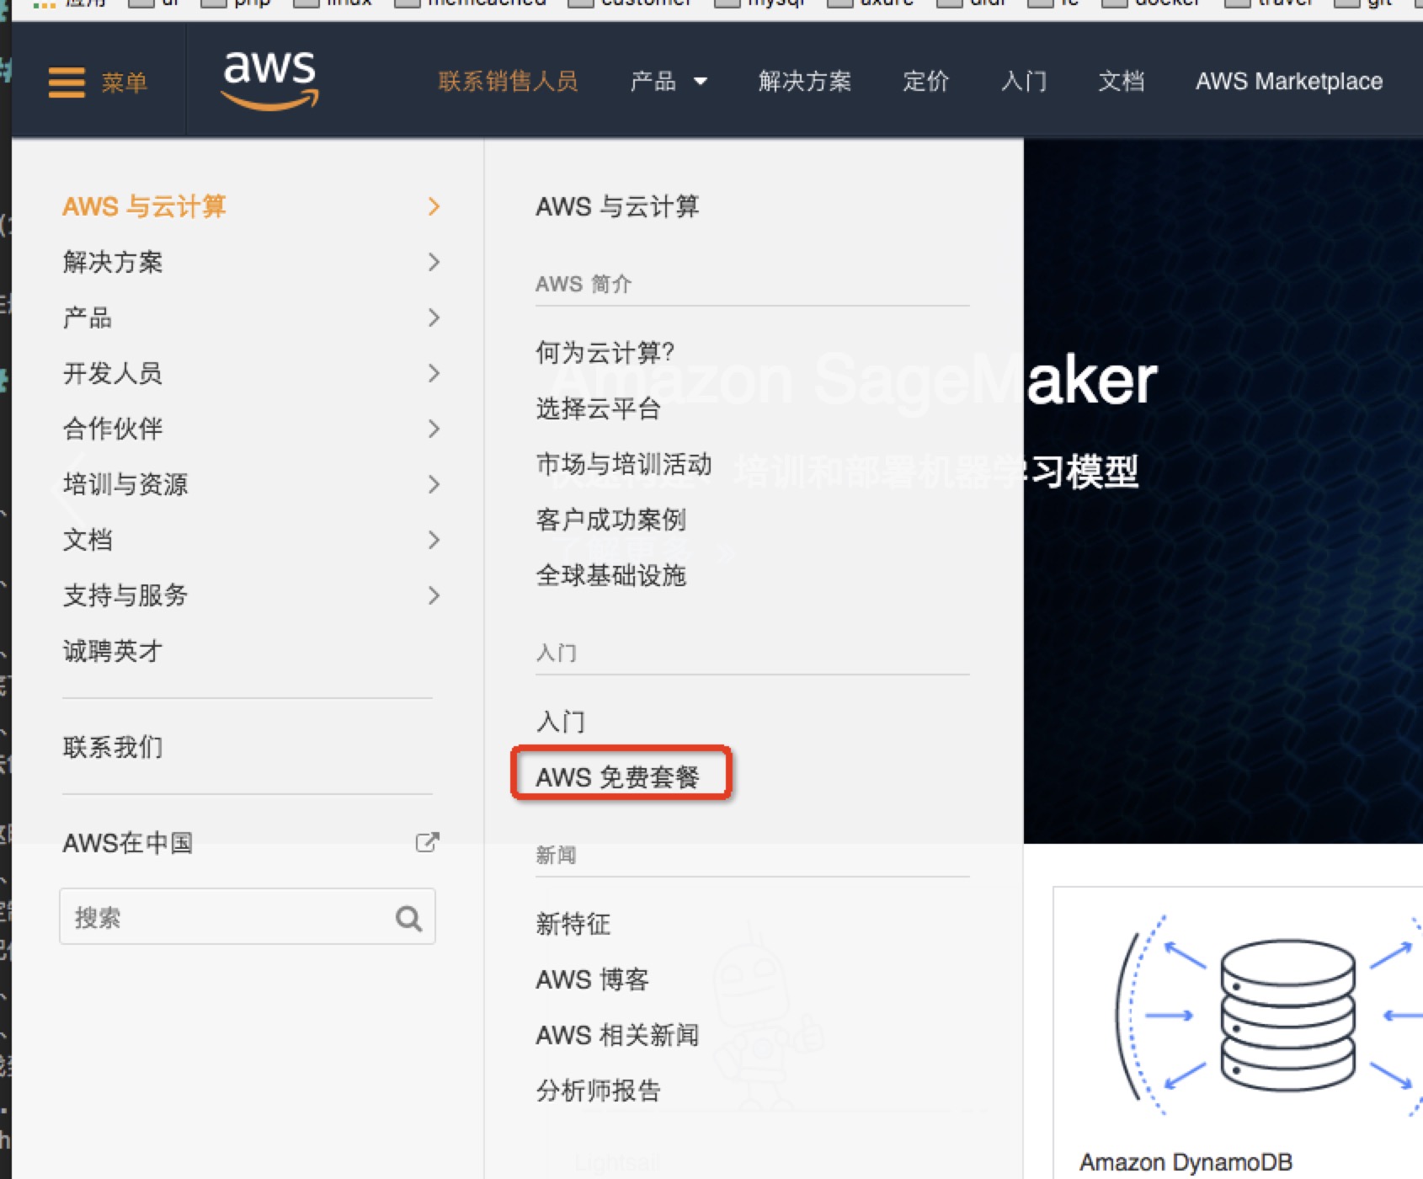The width and height of the screenshot is (1423, 1179).
Task: Click the external link icon beside AWS在中国
Action: click(x=428, y=842)
